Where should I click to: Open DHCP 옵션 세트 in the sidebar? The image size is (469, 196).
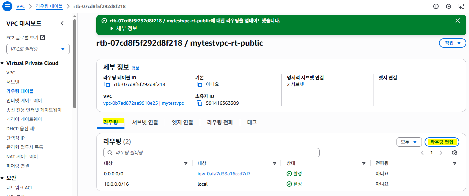pyautogui.click(x=22, y=128)
